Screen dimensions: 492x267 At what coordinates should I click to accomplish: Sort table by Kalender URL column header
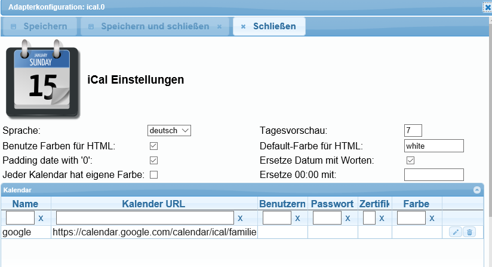(x=153, y=204)
